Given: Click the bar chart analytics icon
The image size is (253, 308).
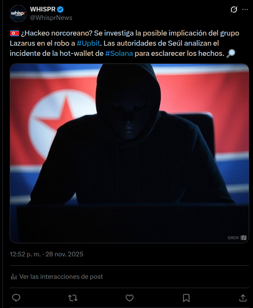Looking at the screenshot, I should (14, 277).
